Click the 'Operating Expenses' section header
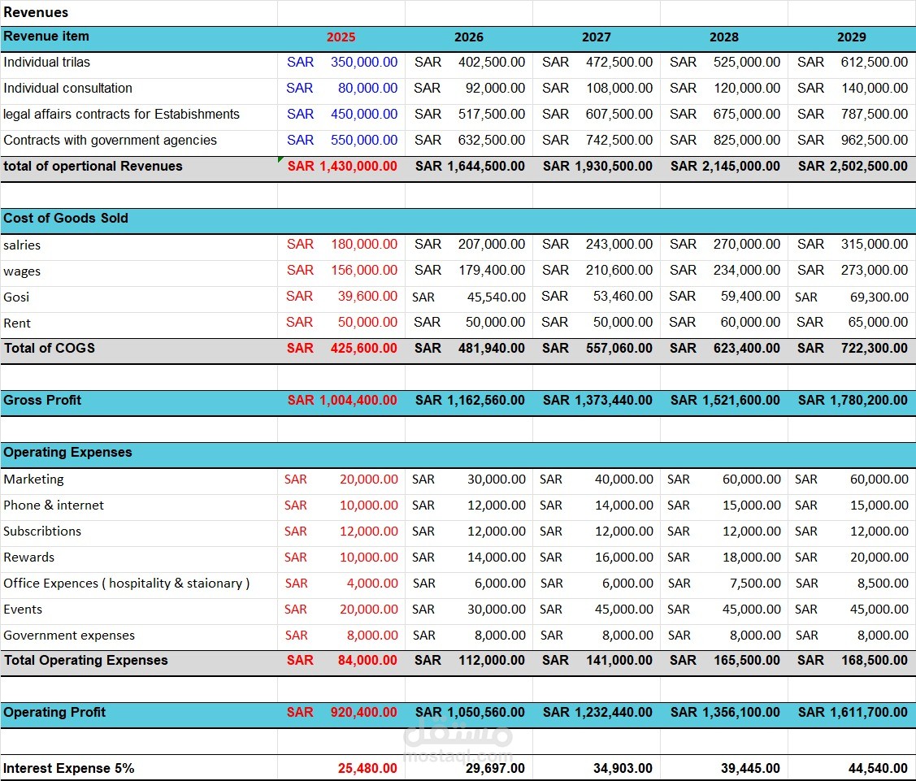 [67, 452]
